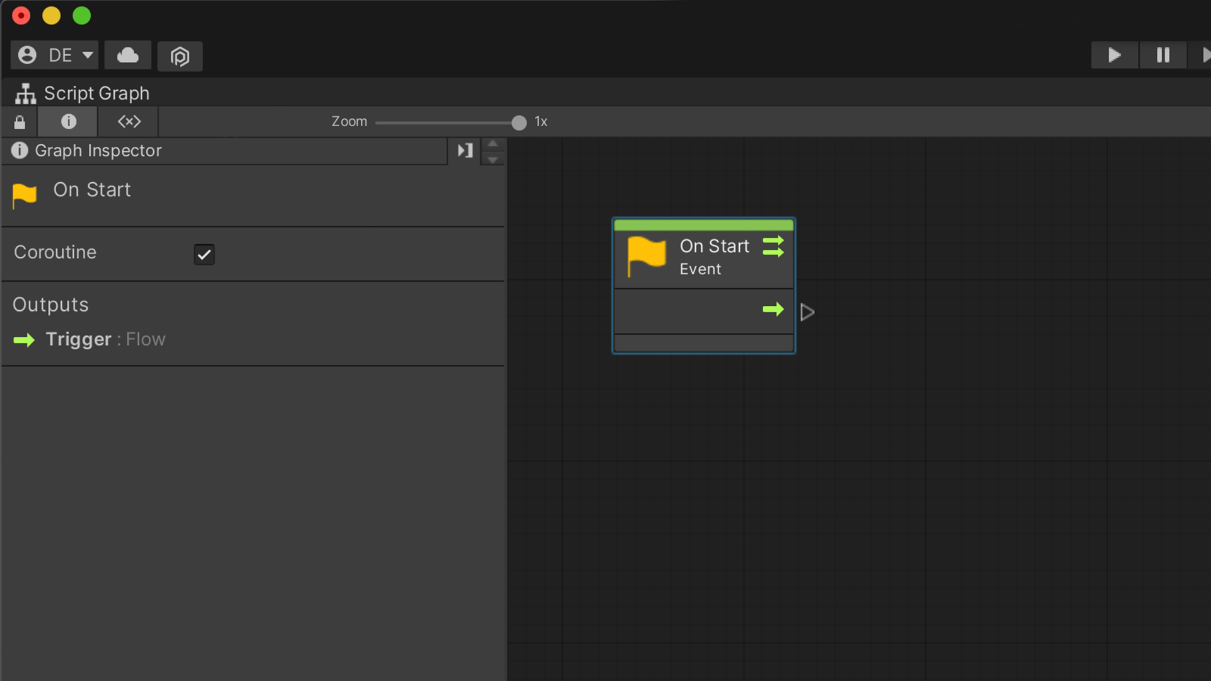Click the green event input on On Start node
Screen dimensions: 1211x681
773,247
